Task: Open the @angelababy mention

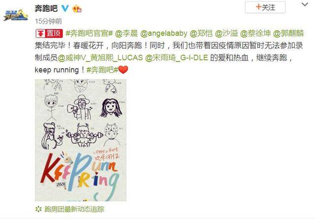Action: [164, 33]
